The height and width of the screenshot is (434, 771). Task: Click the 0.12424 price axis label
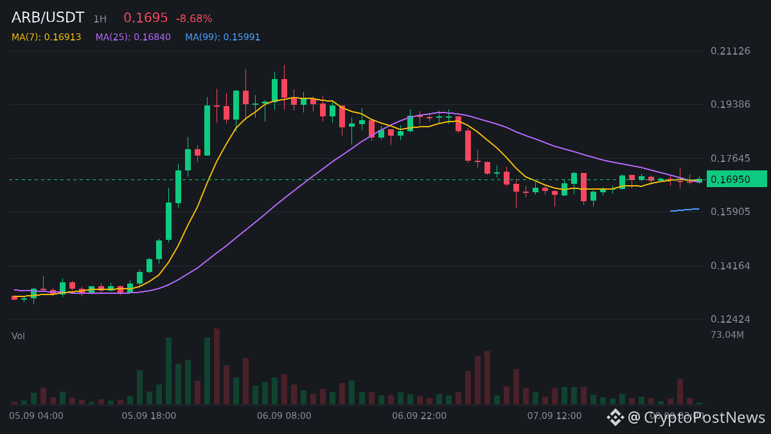click(731, 319)
